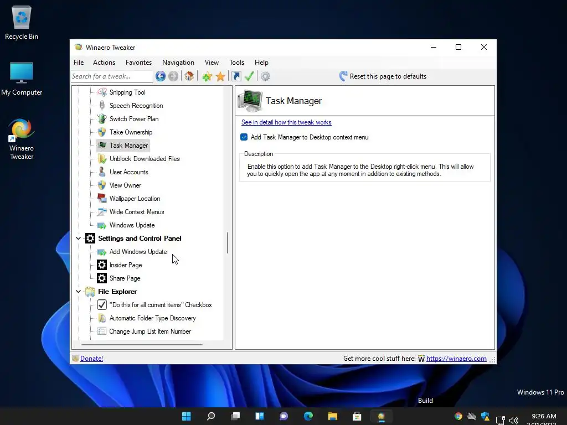Screen dimensions: 567x425
Task: Click the large Task Manager monitor icon
Action: point(250,101)
